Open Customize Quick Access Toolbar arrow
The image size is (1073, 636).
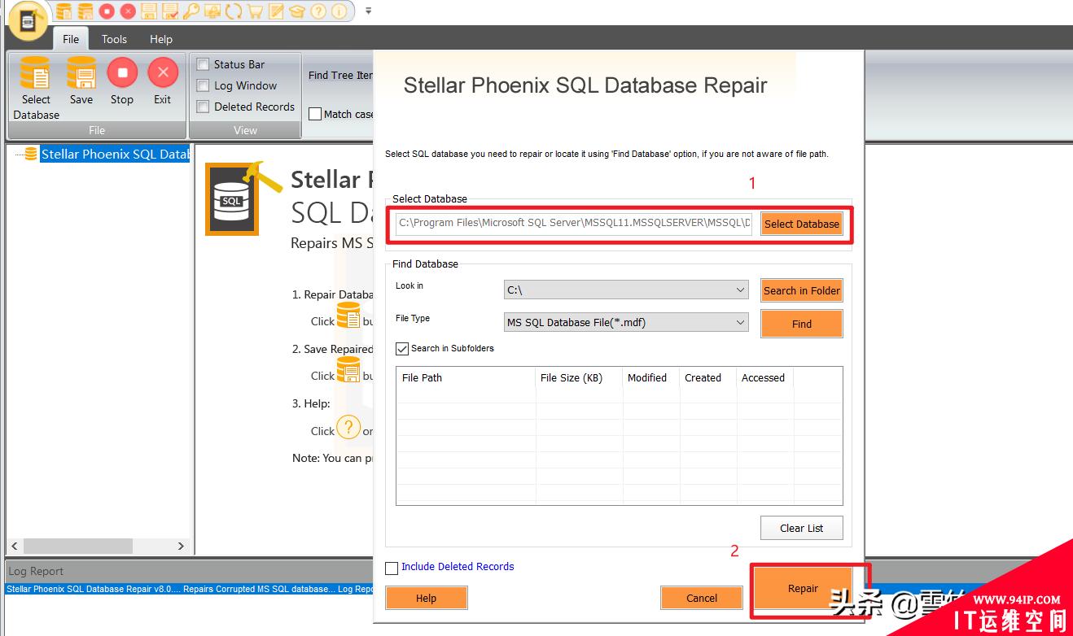point(368,11)
